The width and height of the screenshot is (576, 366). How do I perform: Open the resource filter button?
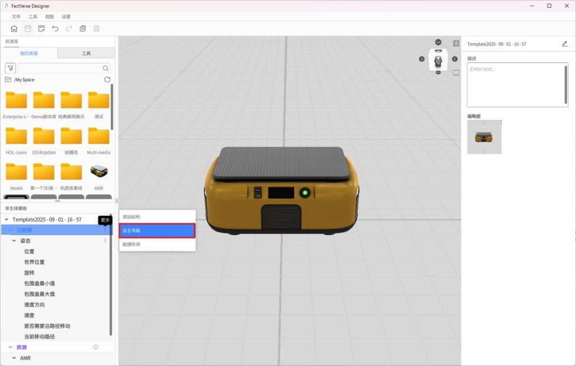(x=10, y=68)
